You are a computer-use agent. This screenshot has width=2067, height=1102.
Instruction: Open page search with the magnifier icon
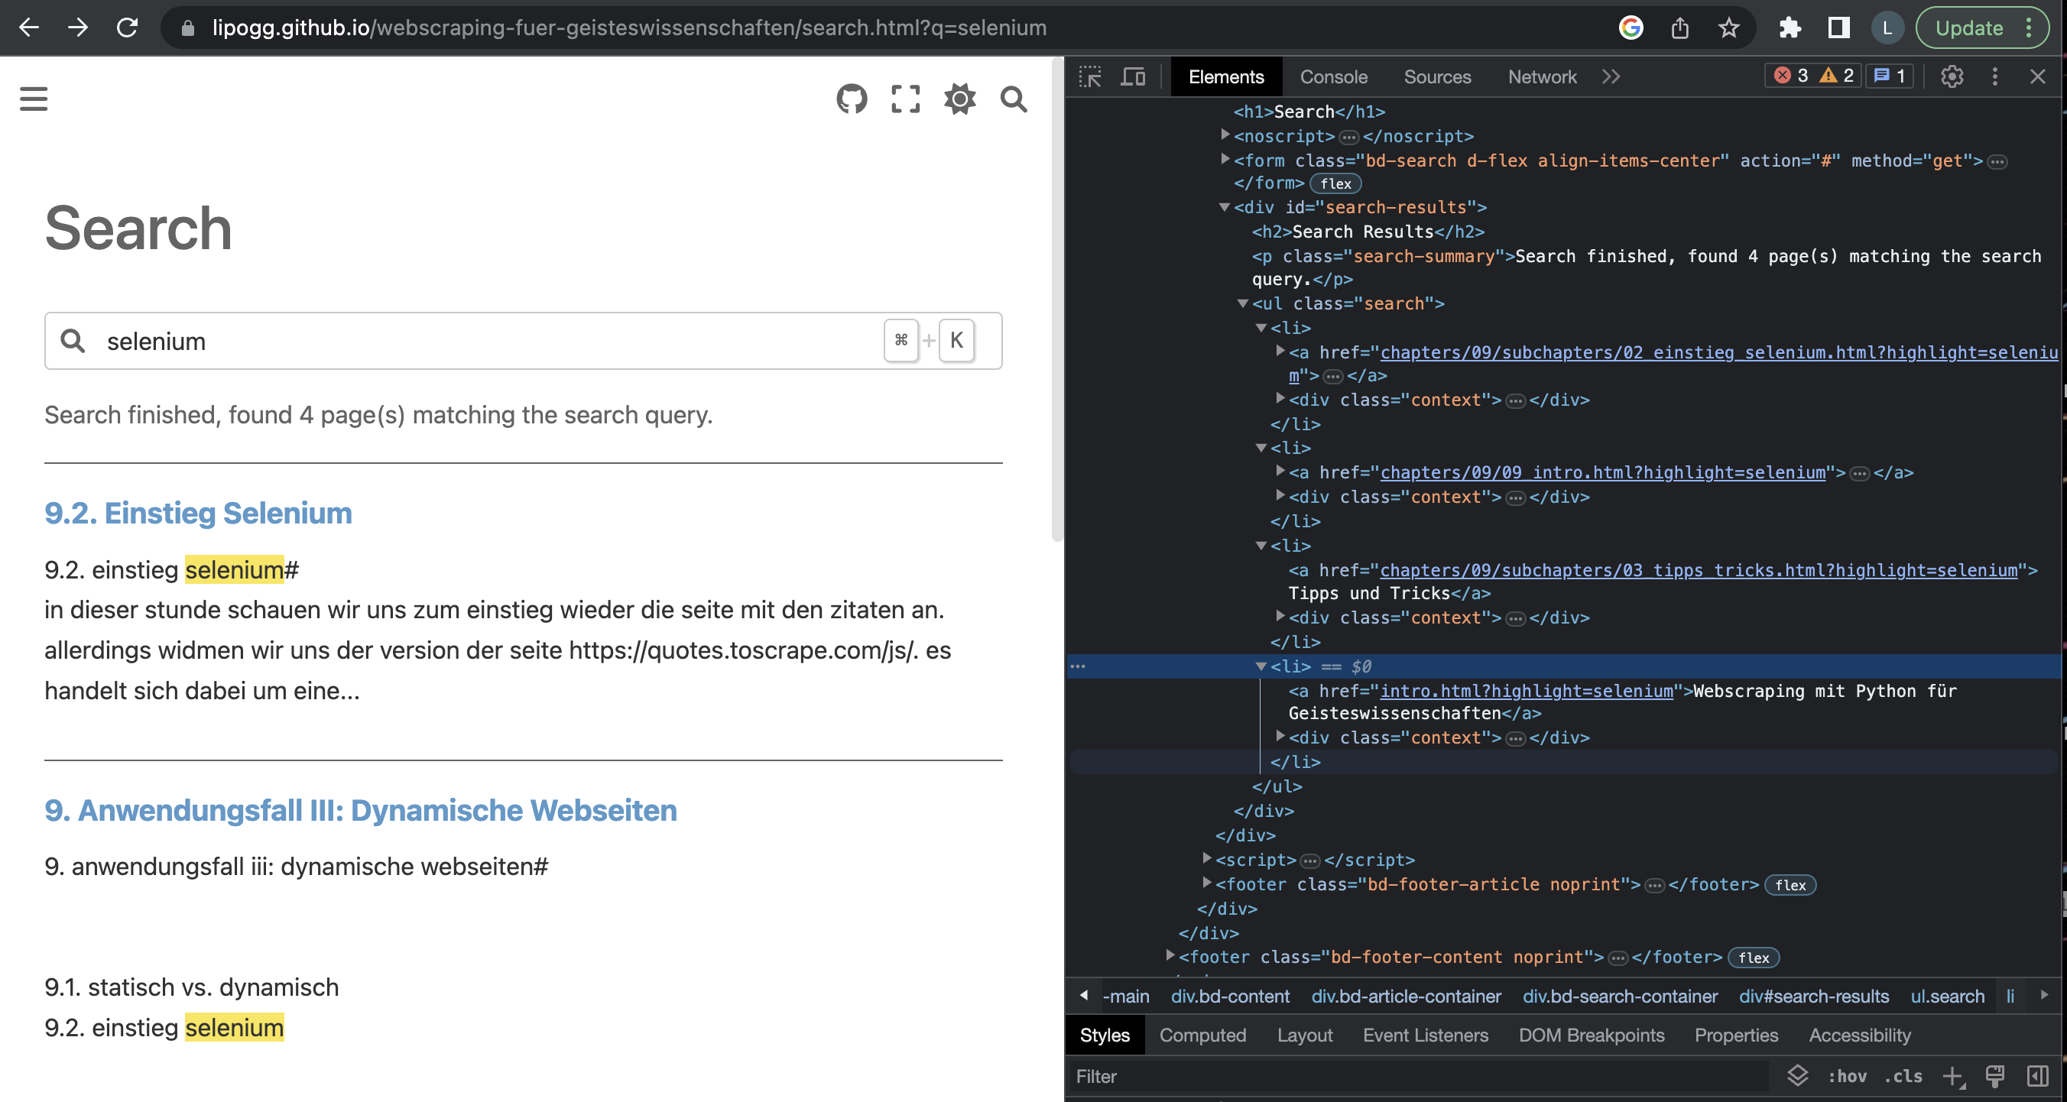click(x=1014, y=99)
